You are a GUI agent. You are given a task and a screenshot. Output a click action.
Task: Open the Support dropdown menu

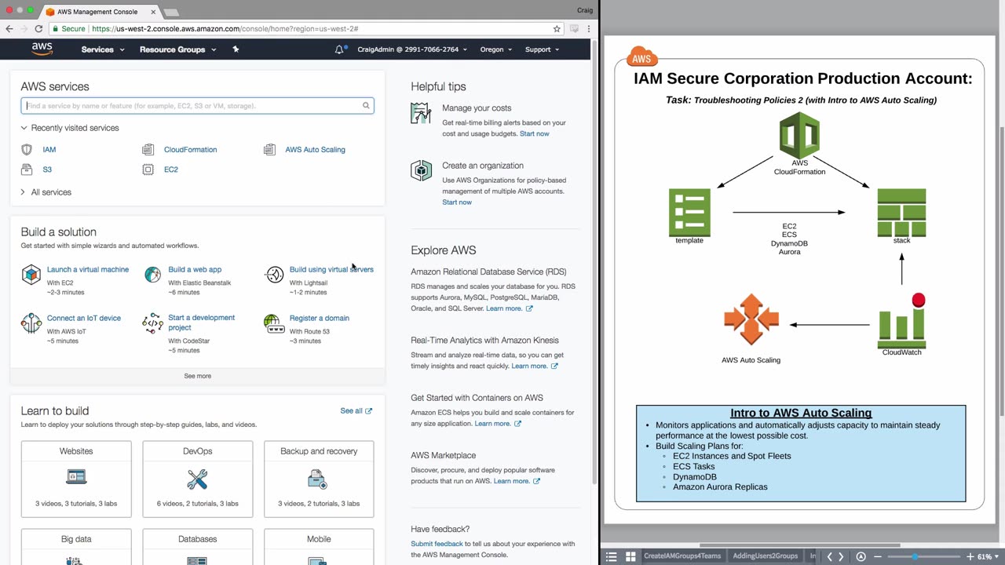click(542, 49)
